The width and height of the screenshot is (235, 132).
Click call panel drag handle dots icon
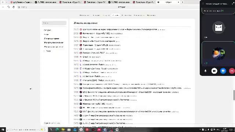203,4
